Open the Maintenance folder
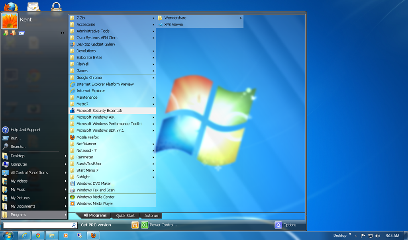 point(112,97)
